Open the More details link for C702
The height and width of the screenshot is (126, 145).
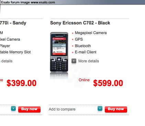(x=89, y=61)
